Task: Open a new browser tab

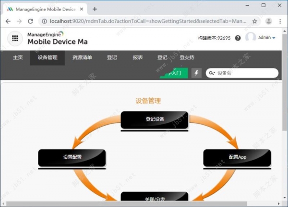Action: click(95, 9)
